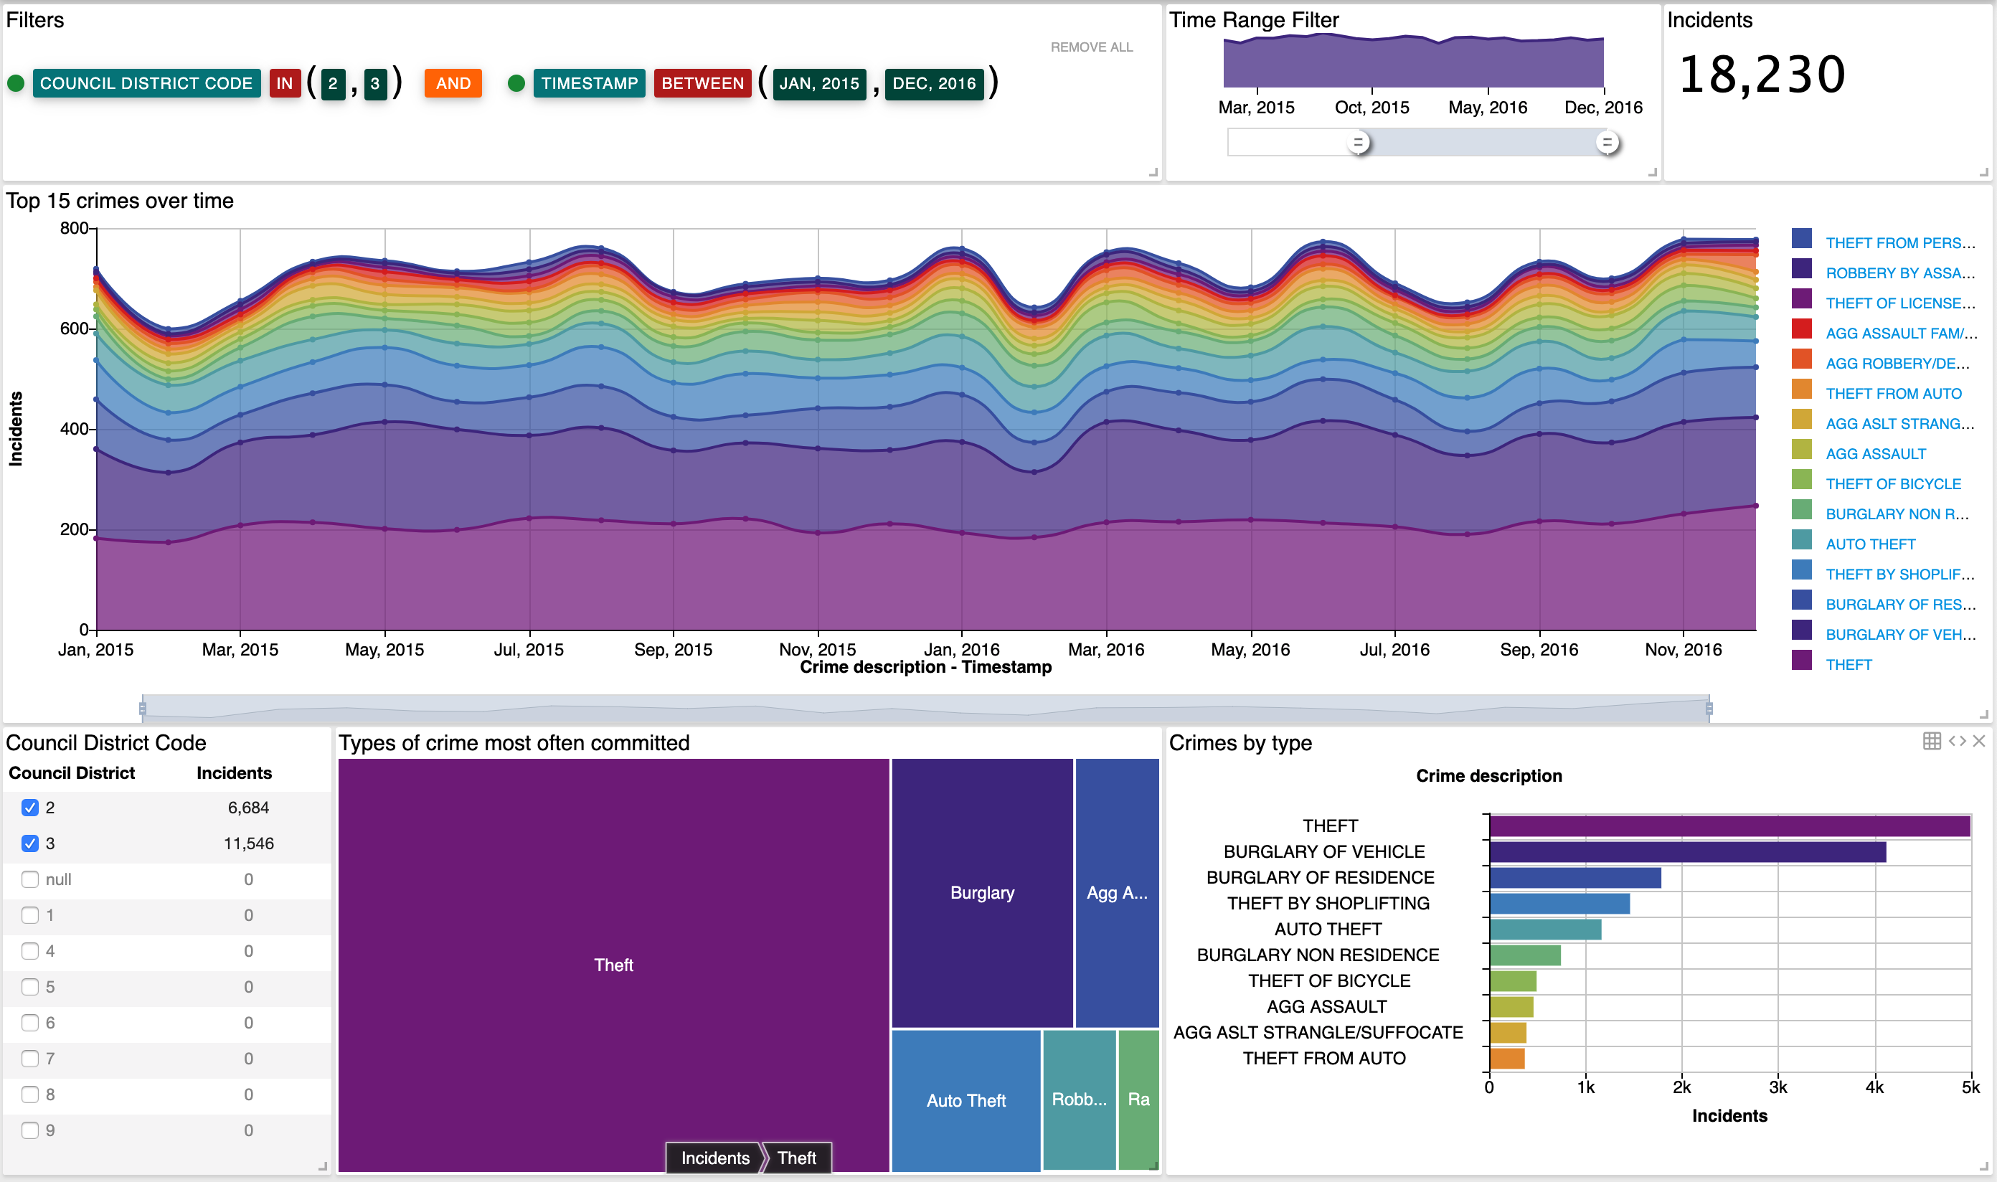The image size is (1997, 1182).
Task: Check council district 4 checkbox
Action: (30, 951)
